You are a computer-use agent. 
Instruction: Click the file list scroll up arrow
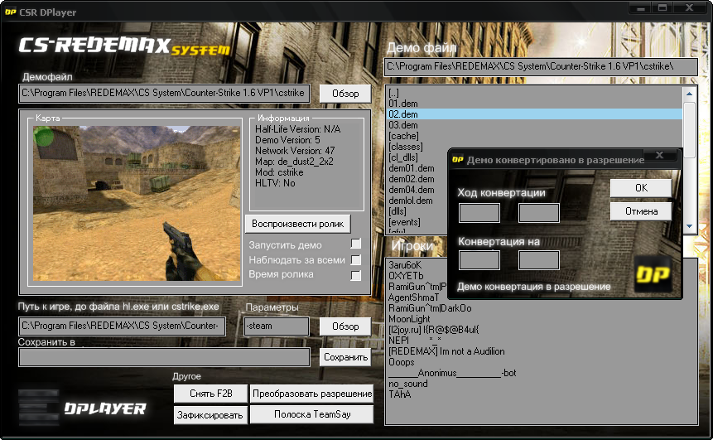[x=689, y=94]
